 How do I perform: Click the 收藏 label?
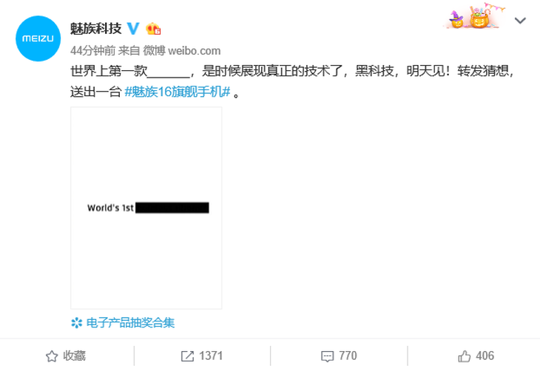74,356
